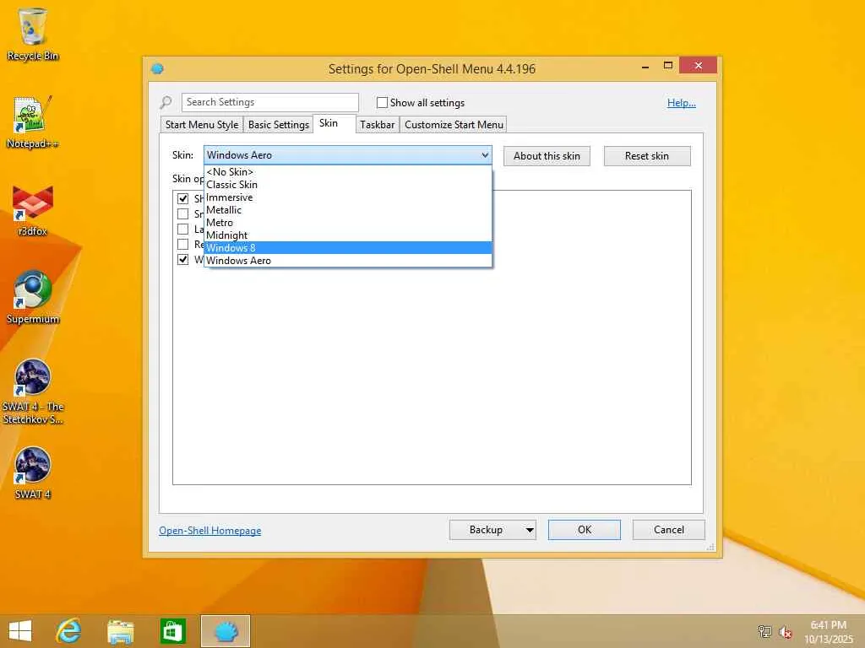Click the OK button
Image resolution: width=865 pixels, height=648 pixels.
point(585,530)
